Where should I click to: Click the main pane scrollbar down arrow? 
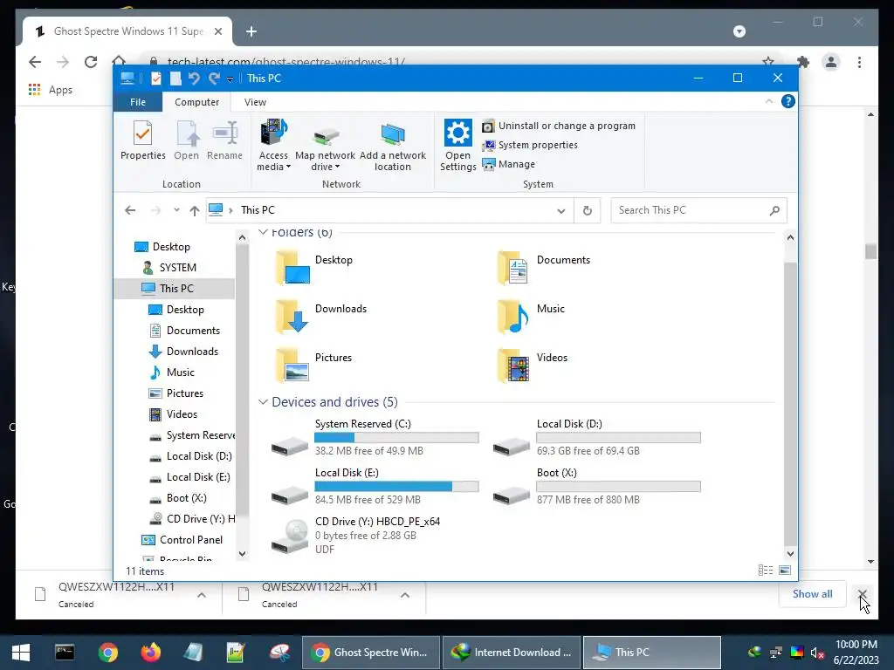790,553
